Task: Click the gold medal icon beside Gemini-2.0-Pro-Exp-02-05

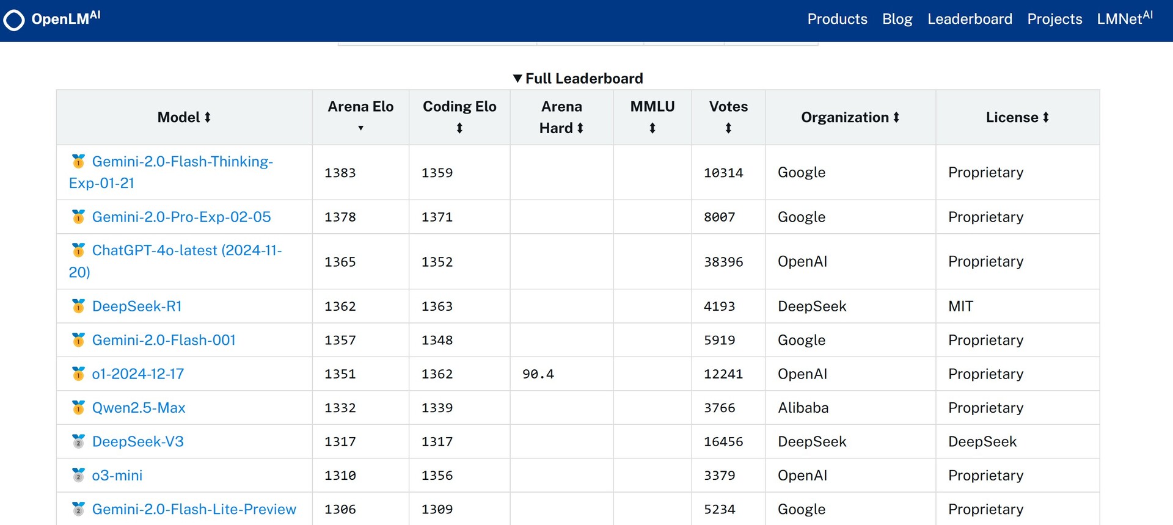Action: click(x=78, y=217)
